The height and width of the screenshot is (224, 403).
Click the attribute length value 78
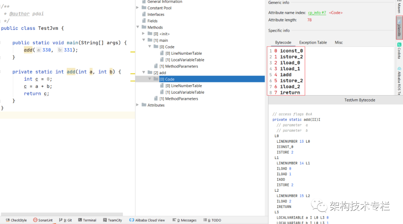click(x=309, y=20)
